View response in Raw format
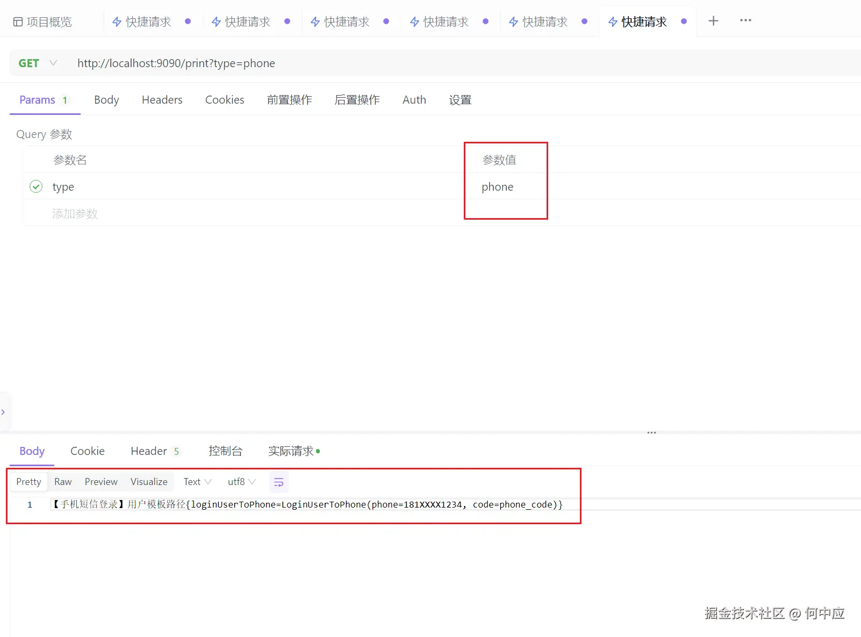 [x=62, y=482]
